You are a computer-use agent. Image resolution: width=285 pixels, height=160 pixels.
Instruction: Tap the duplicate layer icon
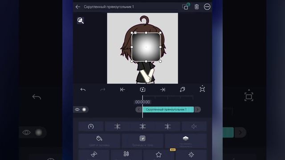[182, 89]
